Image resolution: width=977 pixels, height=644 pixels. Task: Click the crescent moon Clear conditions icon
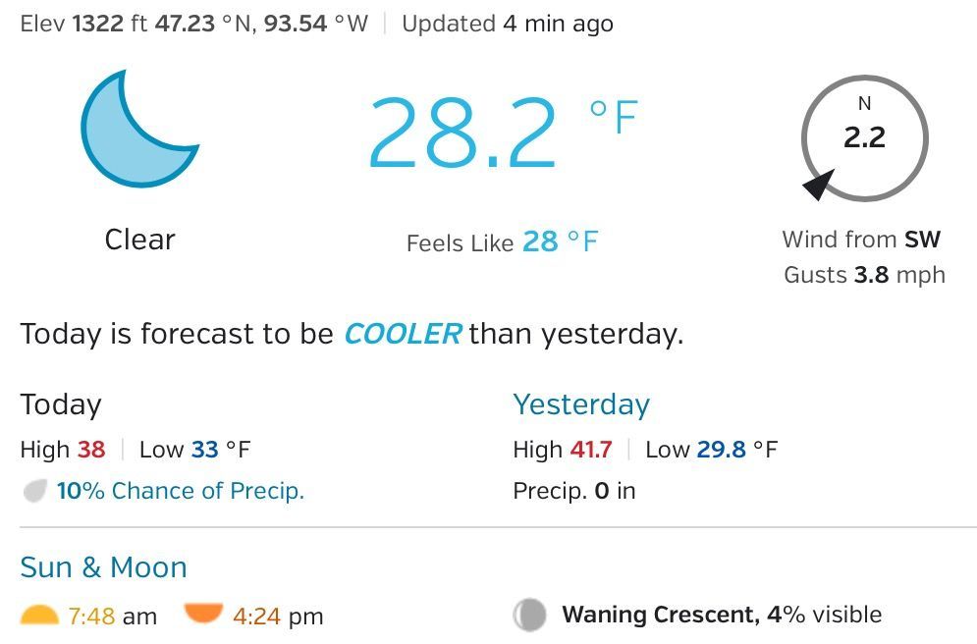[137, 130]
